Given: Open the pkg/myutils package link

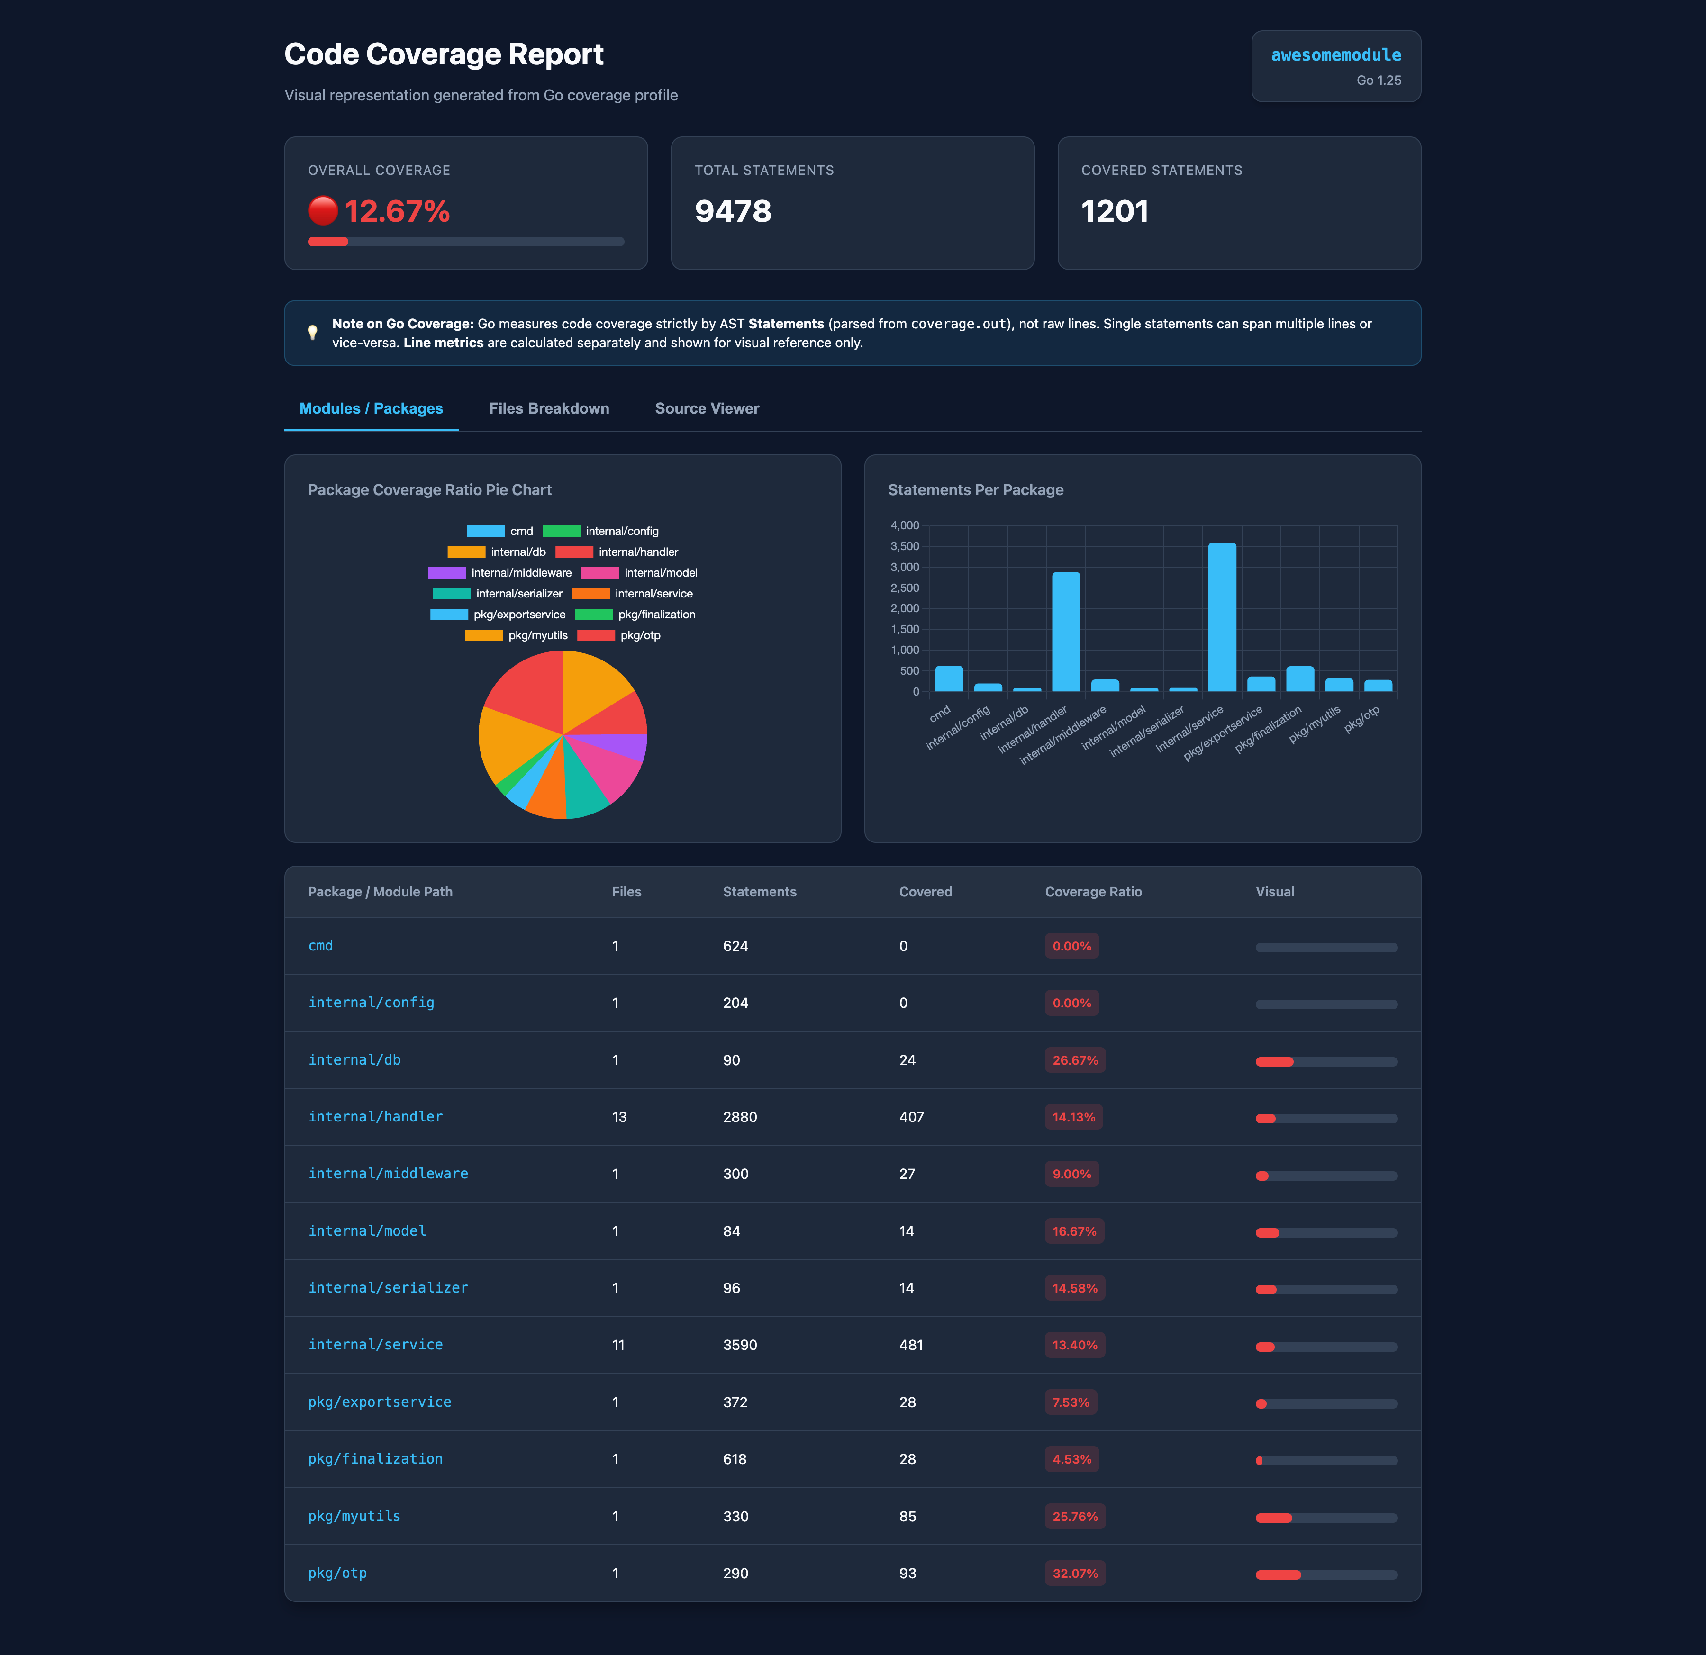Looking at the screenshot, I should pos(354,1516).
